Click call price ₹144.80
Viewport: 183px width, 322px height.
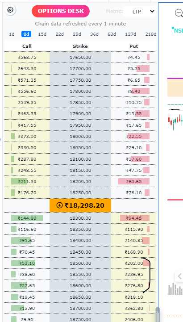click(27, 218)
